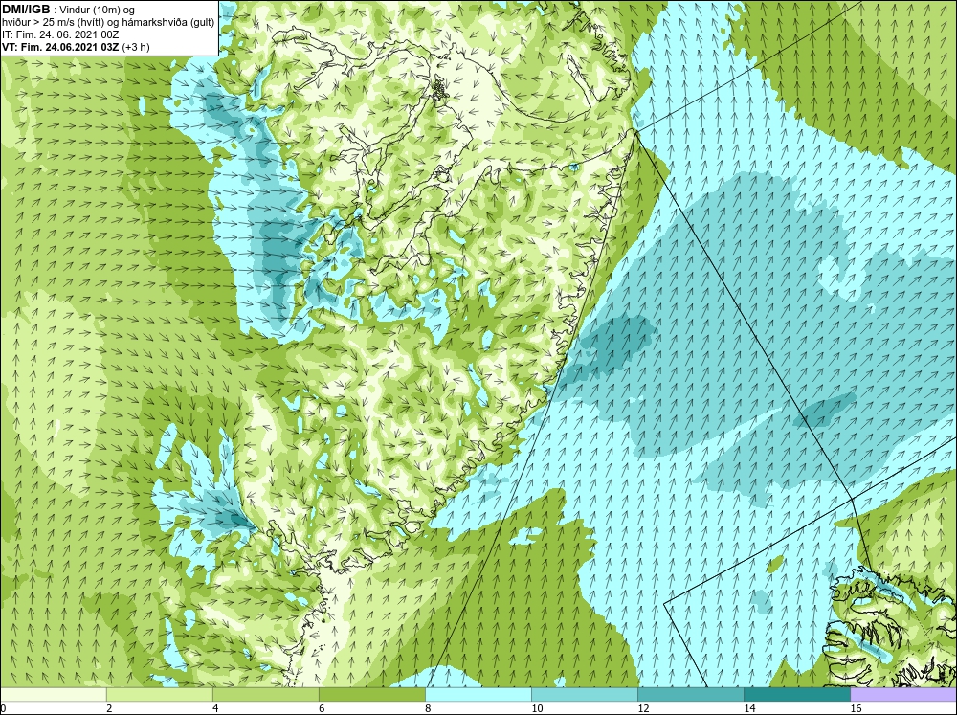957x715 pixels.
Task: Click the '6' scale label
Action: click(322, 708)
